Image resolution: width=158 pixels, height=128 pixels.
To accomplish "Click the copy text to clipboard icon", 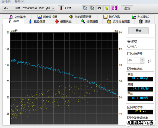I will (85, 8).
